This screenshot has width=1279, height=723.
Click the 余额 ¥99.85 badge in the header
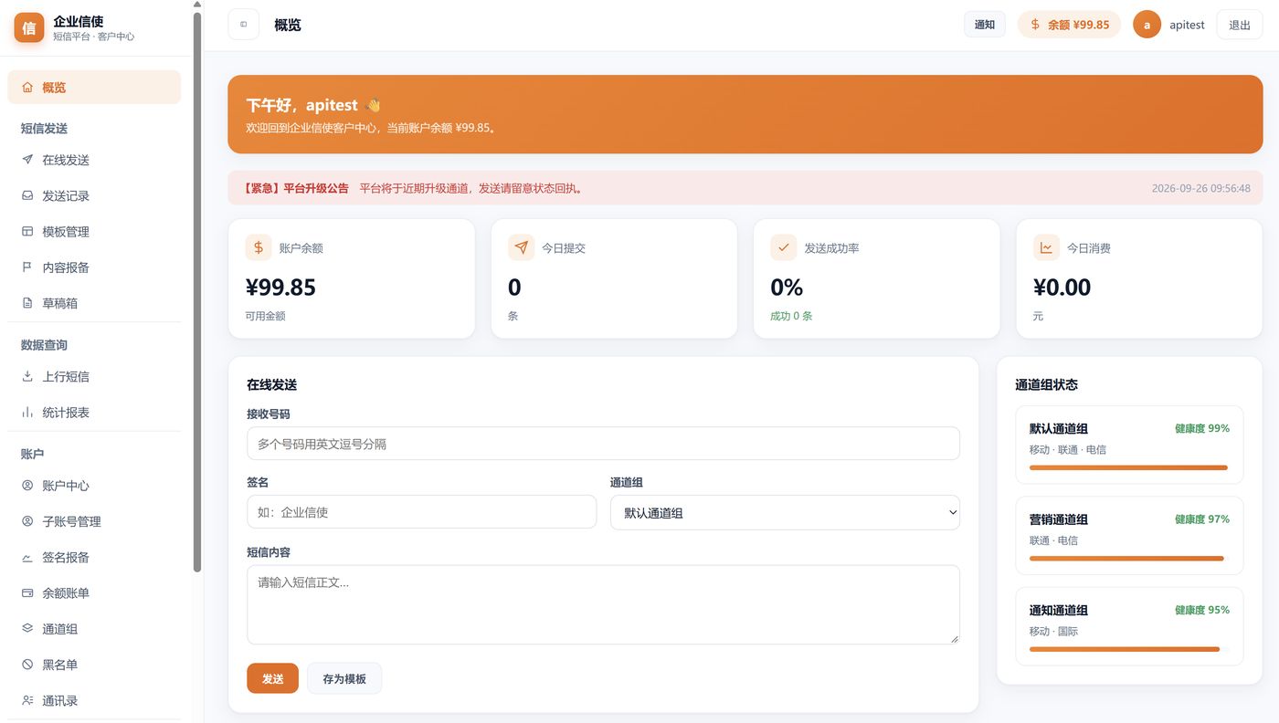click(x=1069, y=25)
